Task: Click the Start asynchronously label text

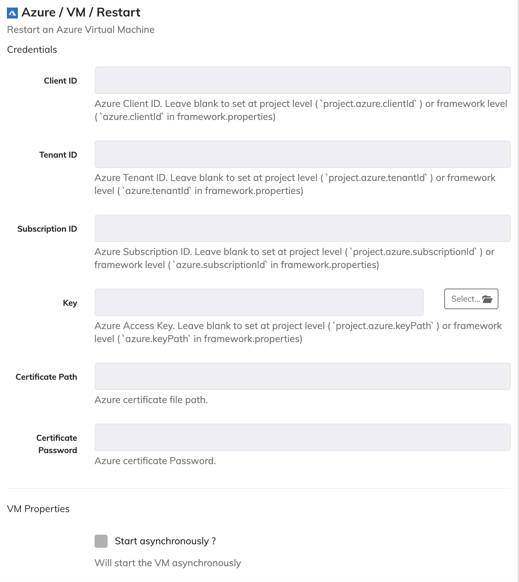Action: tap(165, 541)
